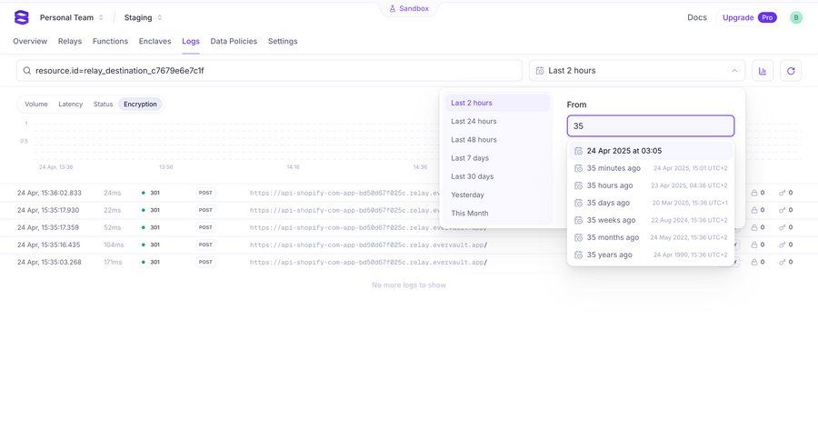Open the chart toggle bar-graph icon
This screenshot has height=440, width=818.
[763, 71]
